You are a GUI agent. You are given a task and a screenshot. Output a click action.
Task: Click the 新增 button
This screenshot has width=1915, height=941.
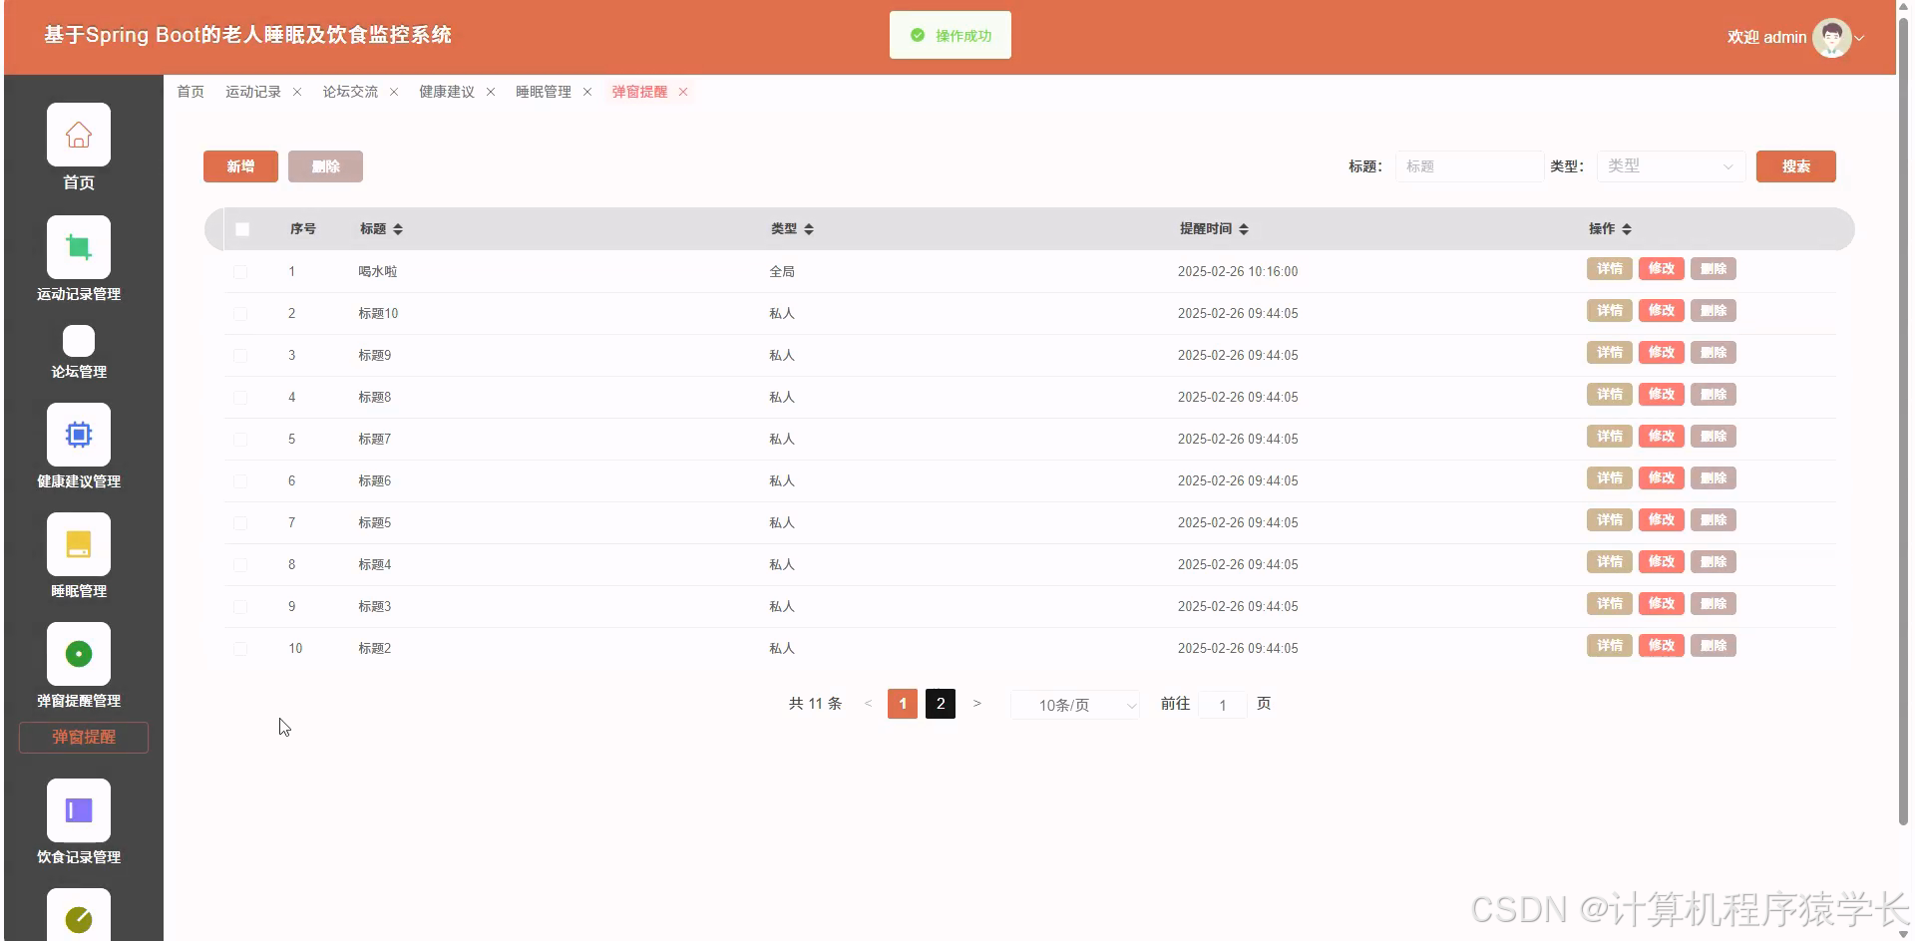click(239, 166)
